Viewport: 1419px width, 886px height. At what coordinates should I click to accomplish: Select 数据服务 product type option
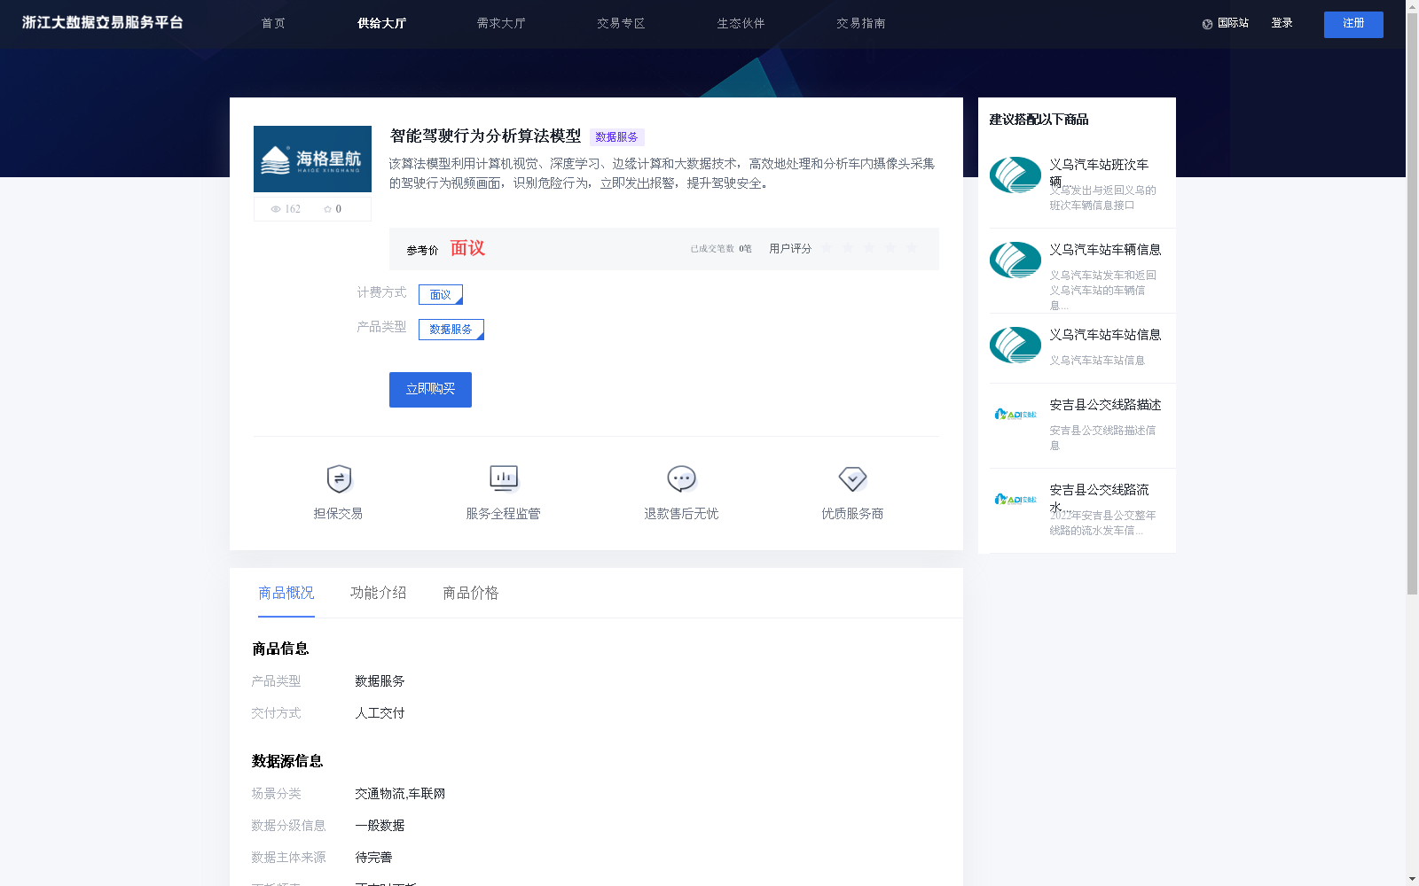451,329
